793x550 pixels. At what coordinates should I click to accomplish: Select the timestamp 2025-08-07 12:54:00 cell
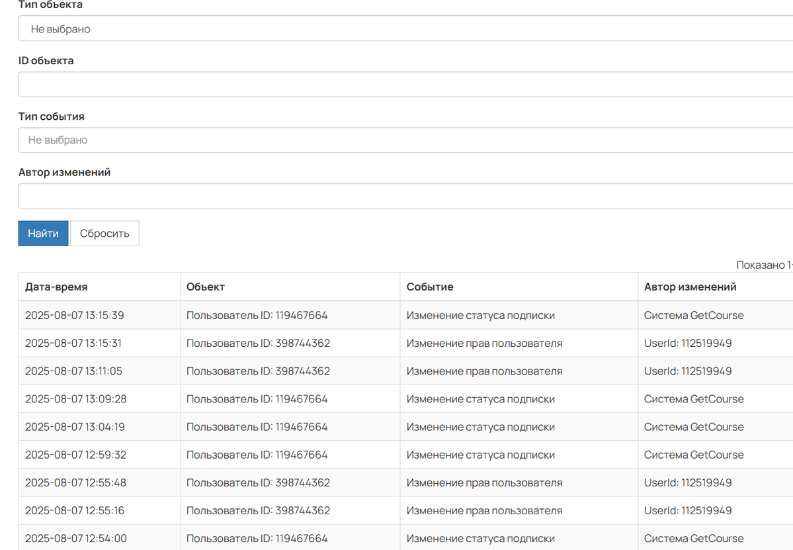point(74,538)
